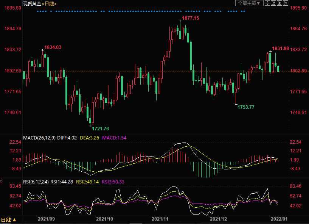Click the 2021/09 date on time axis
The height and width of the screenshot is (224, 309).
[47, 219]
